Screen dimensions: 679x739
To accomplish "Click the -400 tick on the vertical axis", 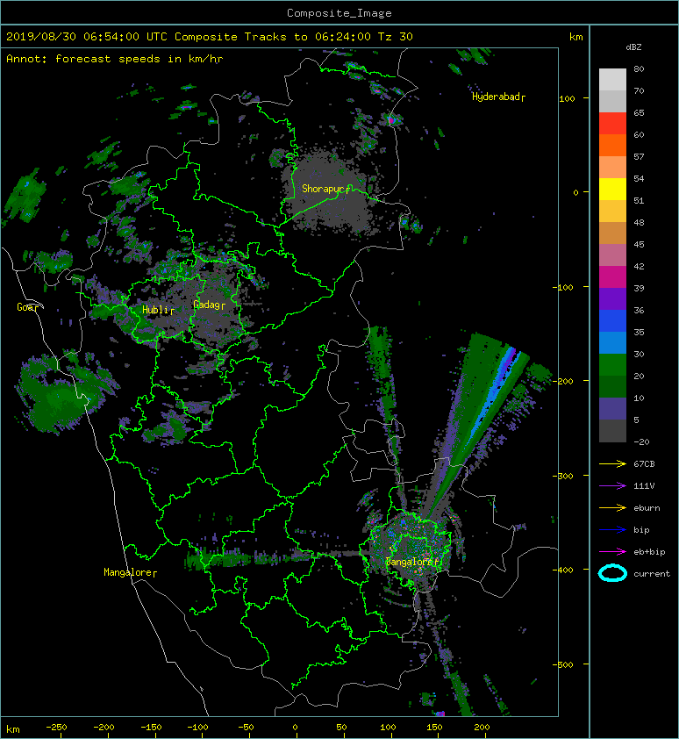I will tap(563, 570).
